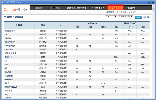
Task: Open the F&F company link
Action: coord(6,64)
